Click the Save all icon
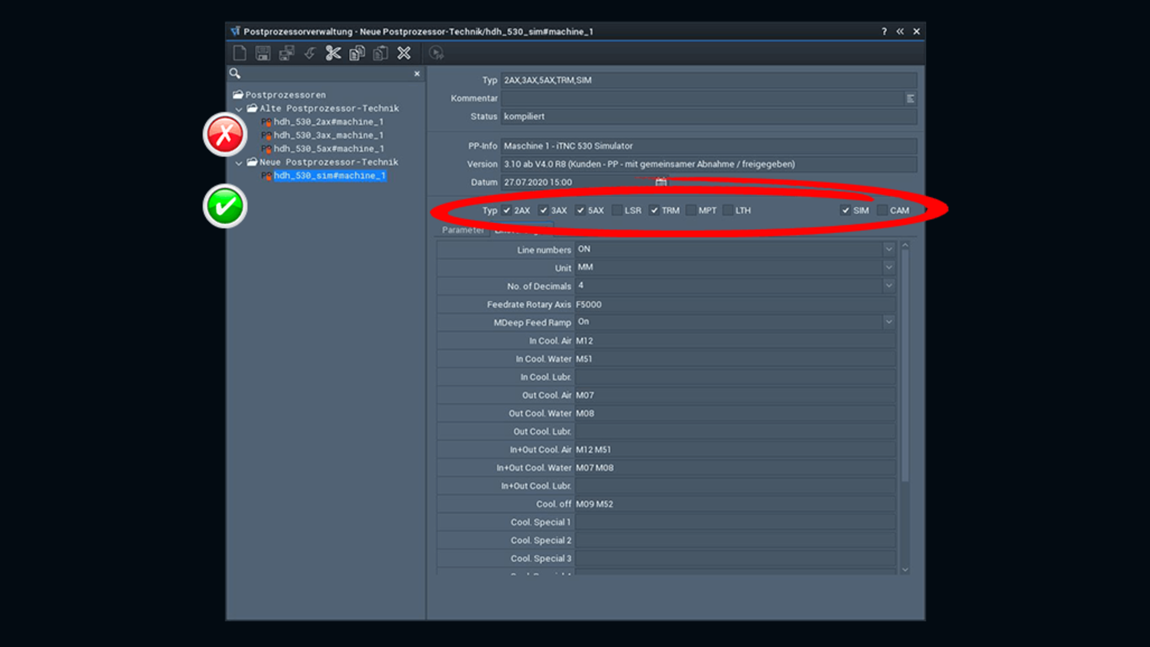1150x647 pixels. click(287, 53)
